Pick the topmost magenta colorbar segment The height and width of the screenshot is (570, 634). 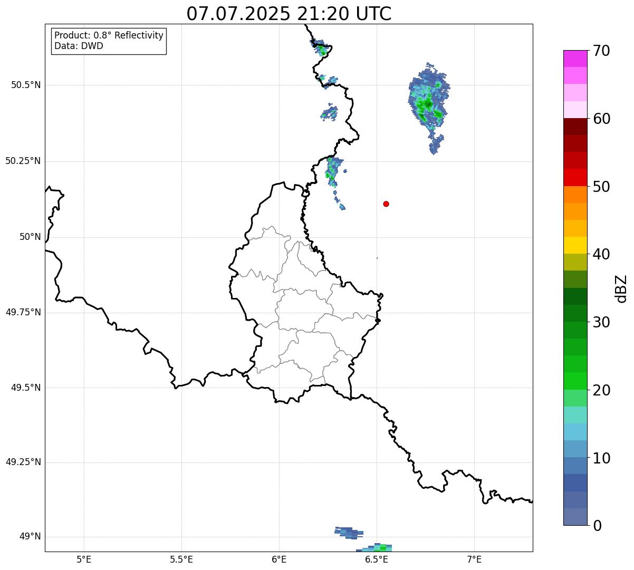[x=575, y=59]
